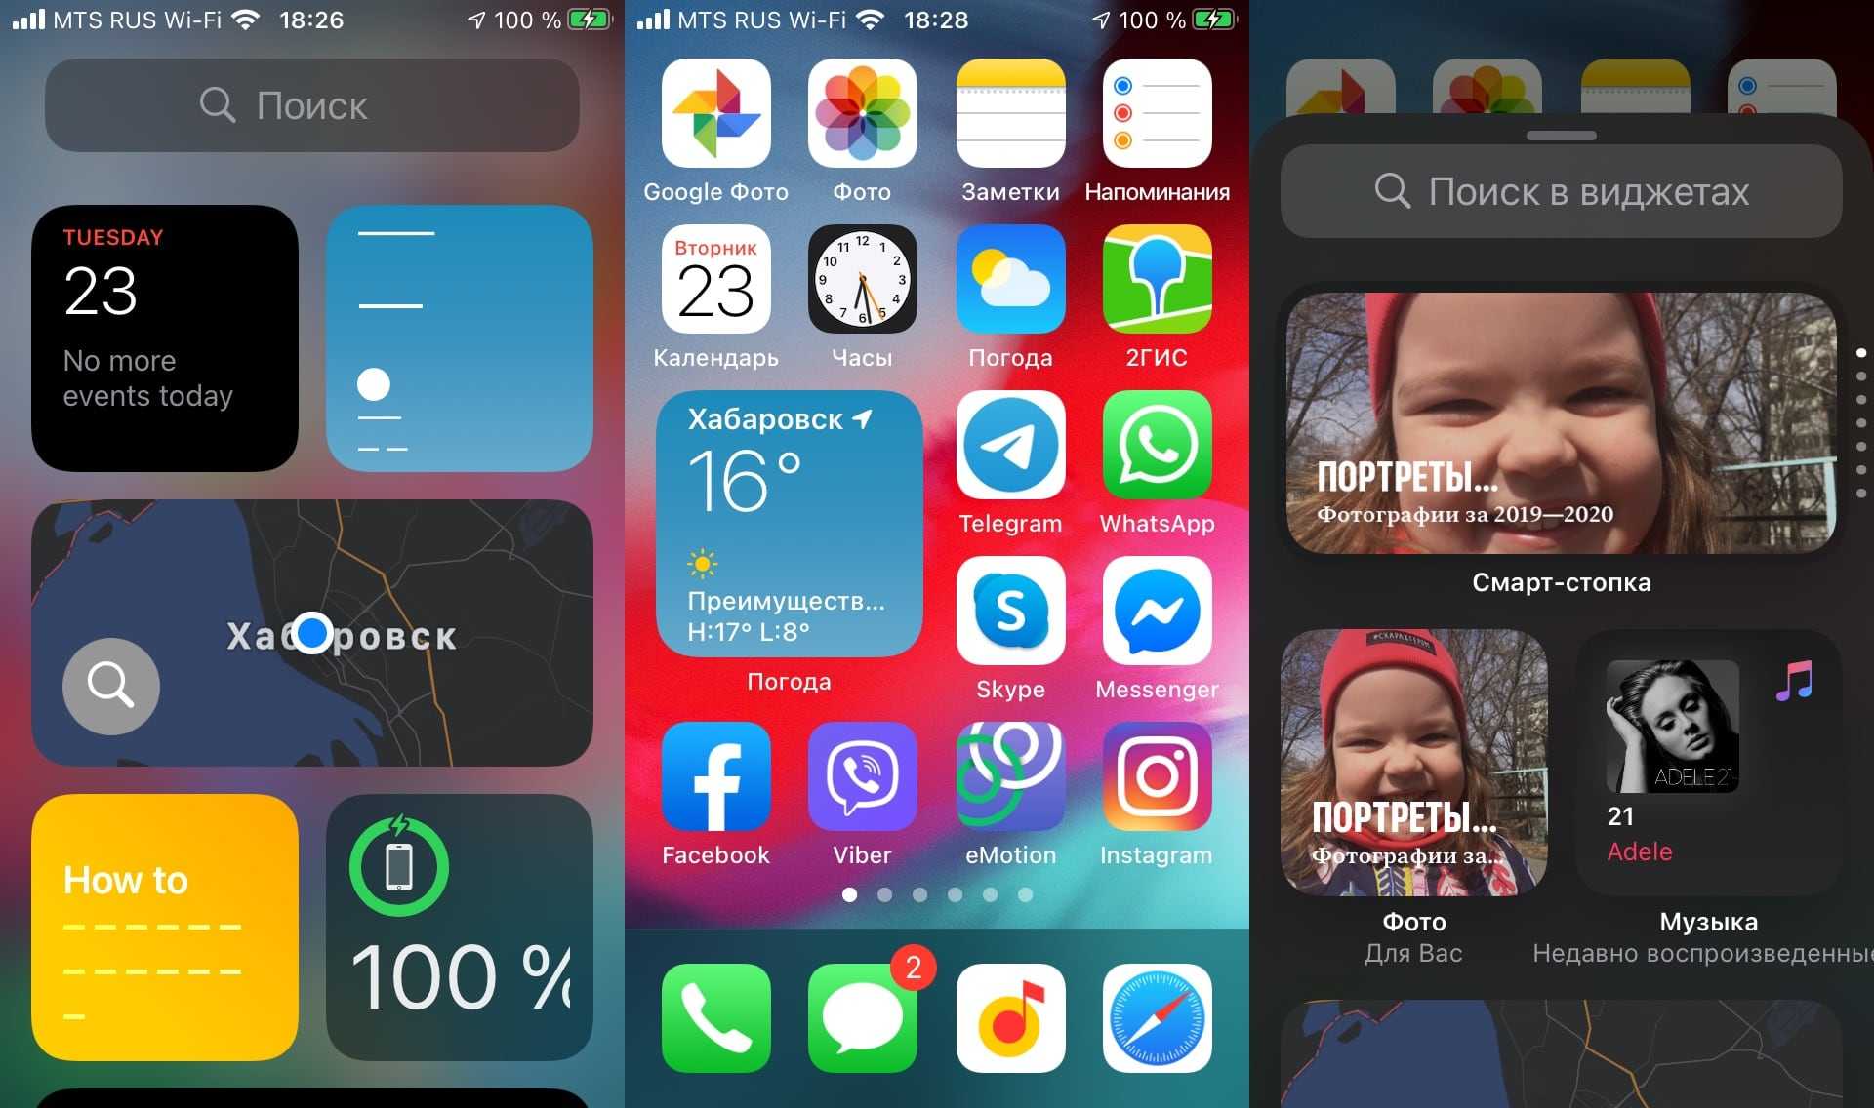
Task: Open Instagram app
Action: (x=1156, y=798)
